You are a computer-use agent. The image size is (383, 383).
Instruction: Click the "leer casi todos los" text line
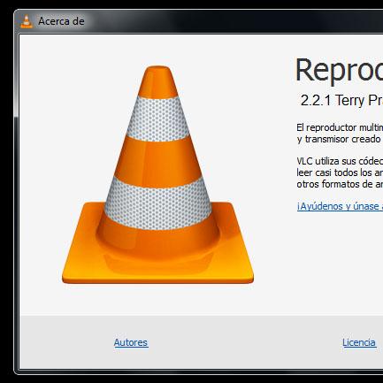340,172
